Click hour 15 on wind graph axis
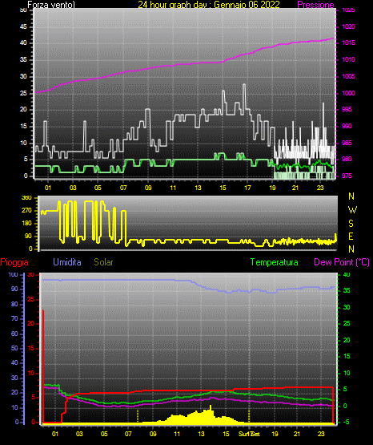 pos(223,188)
